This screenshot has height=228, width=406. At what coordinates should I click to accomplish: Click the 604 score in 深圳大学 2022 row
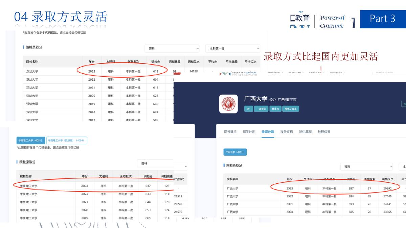point(156,80)
